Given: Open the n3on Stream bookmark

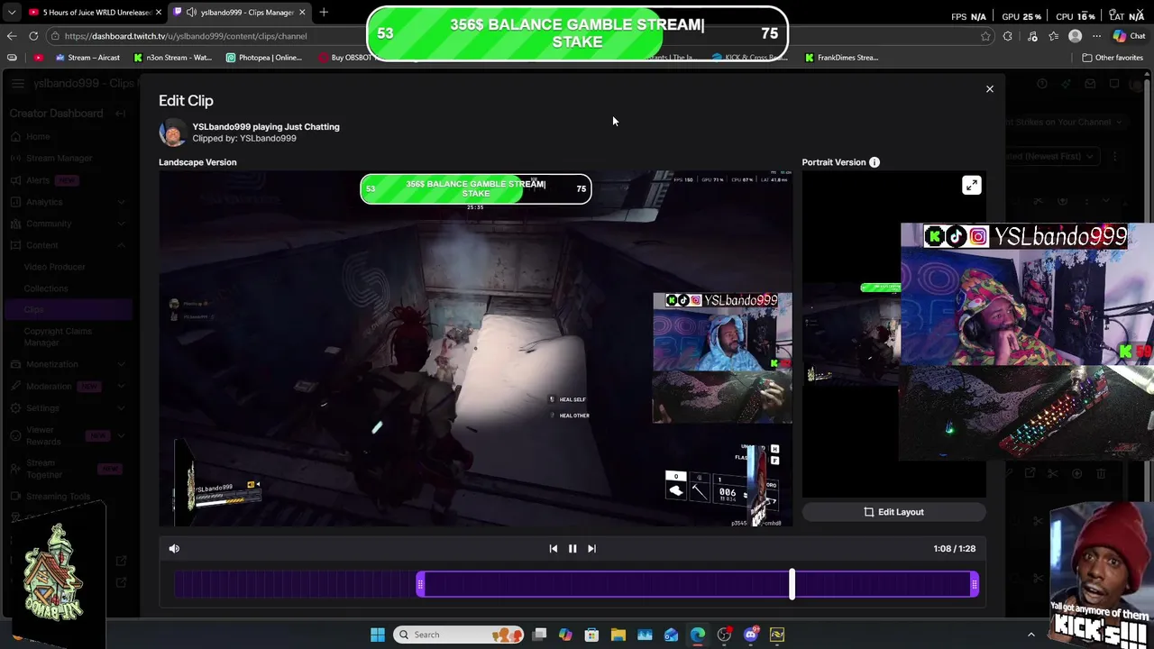Looking at the screenshot, I should pyautogui.click(x=172, y=58).
